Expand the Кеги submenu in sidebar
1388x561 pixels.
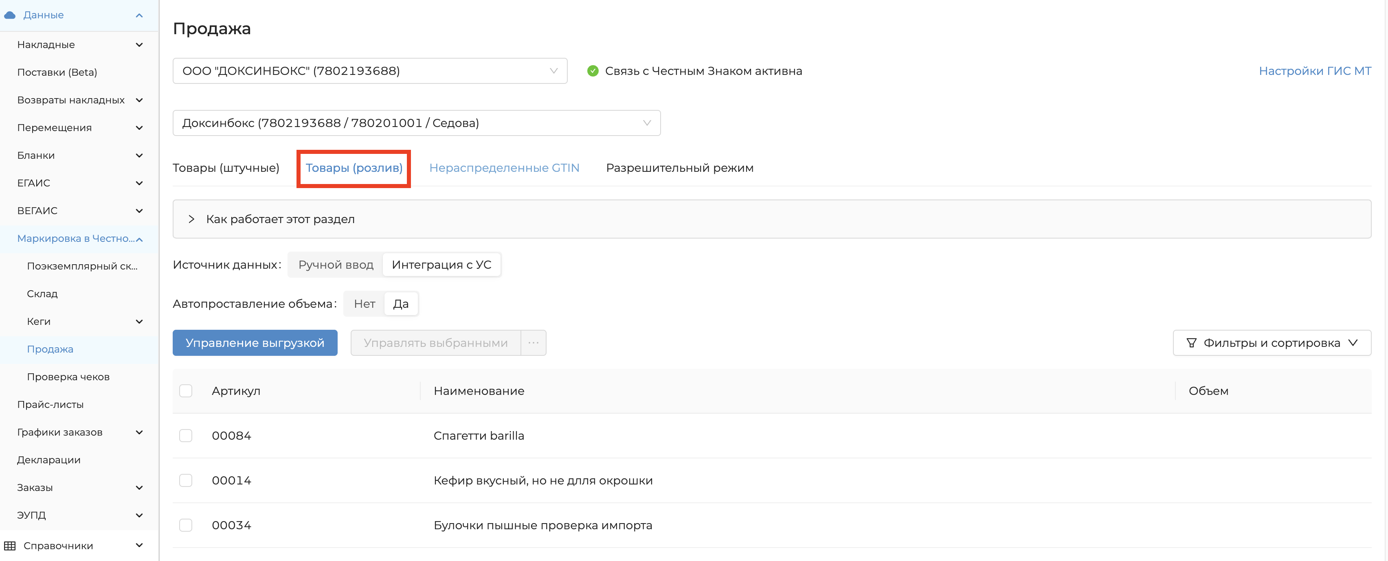point(139,322)
